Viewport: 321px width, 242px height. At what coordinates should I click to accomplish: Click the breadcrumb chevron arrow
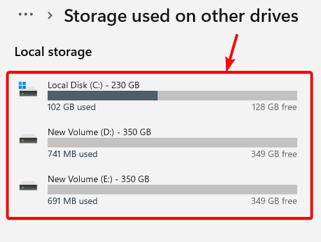click(50, 15)
